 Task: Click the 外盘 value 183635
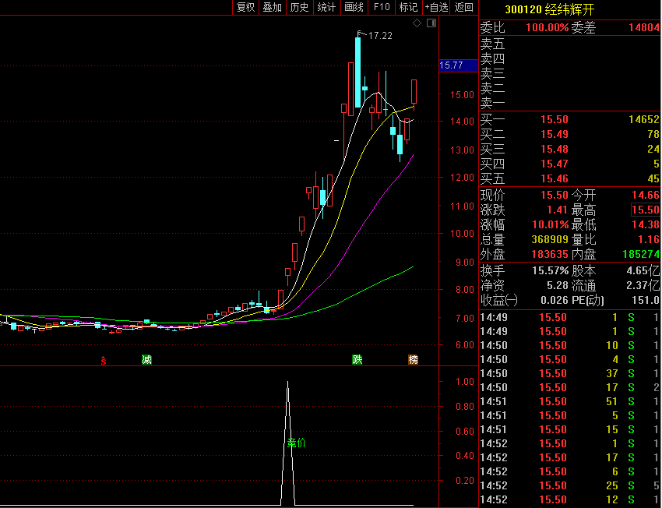tap(550, 254)
